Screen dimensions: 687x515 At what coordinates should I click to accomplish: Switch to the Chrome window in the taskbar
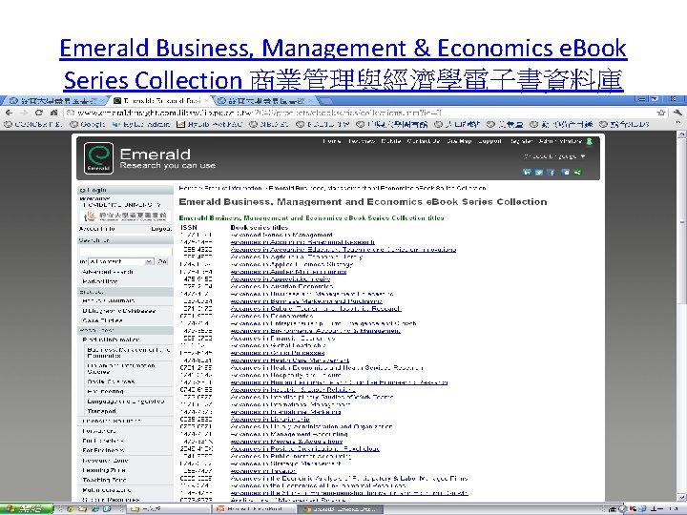341,509
